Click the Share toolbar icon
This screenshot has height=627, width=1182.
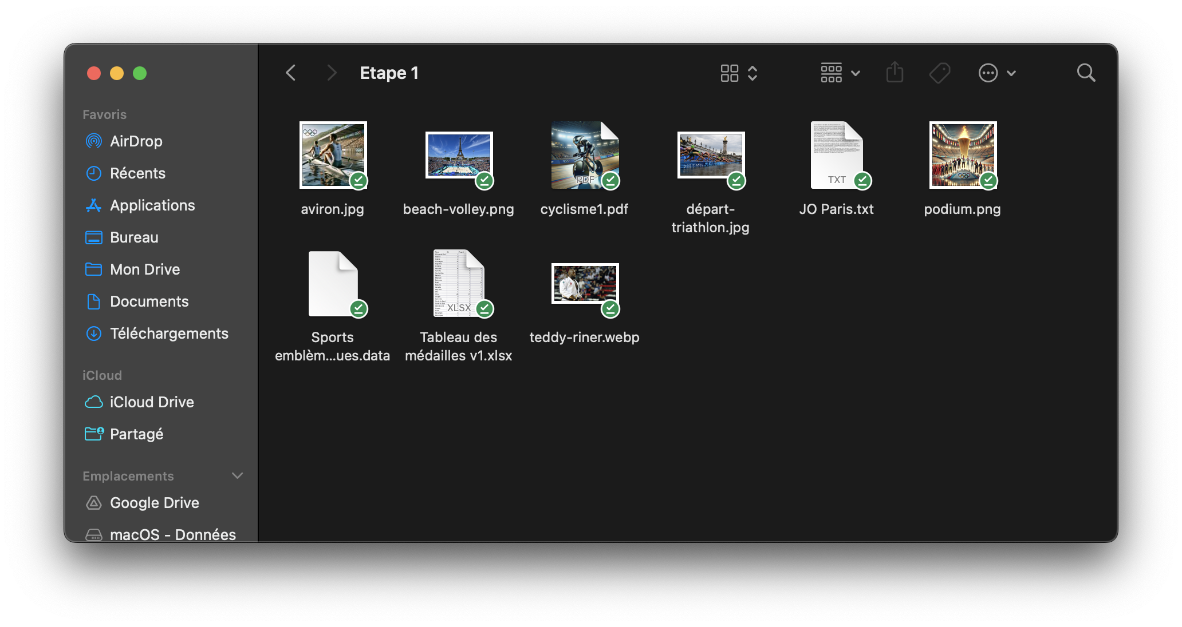(895, 73)
